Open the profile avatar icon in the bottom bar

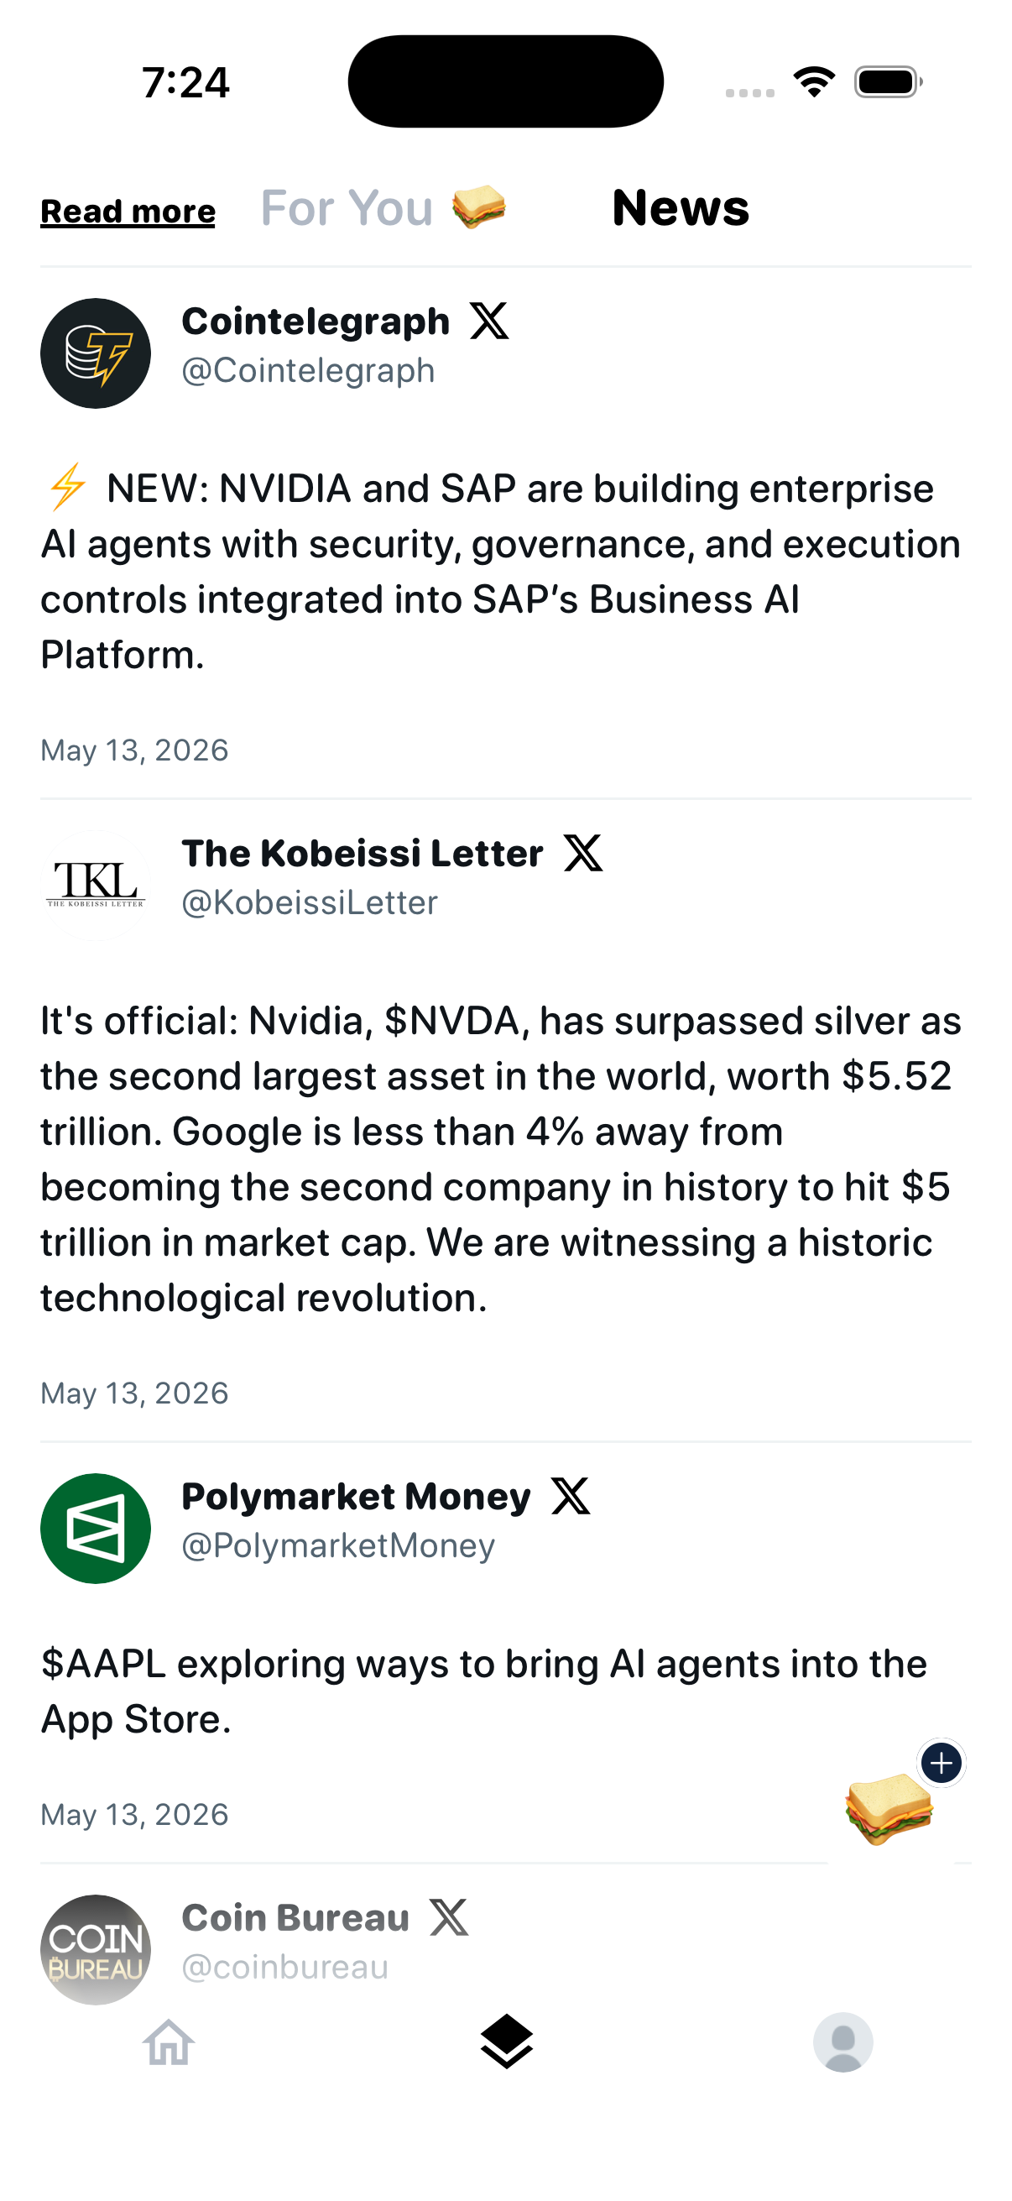click(x=842, y=2042)
